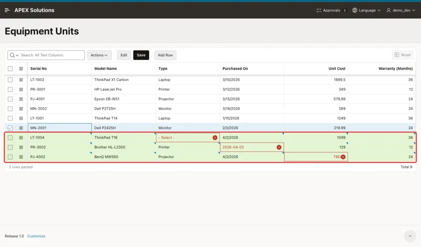Click the Reset button
The width and height of the screenshot is (421, 247).
(402, 55)
